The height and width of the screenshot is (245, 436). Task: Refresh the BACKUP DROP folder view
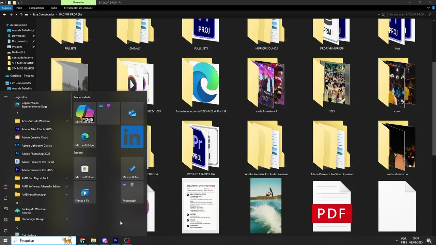(x=383, y=15)
